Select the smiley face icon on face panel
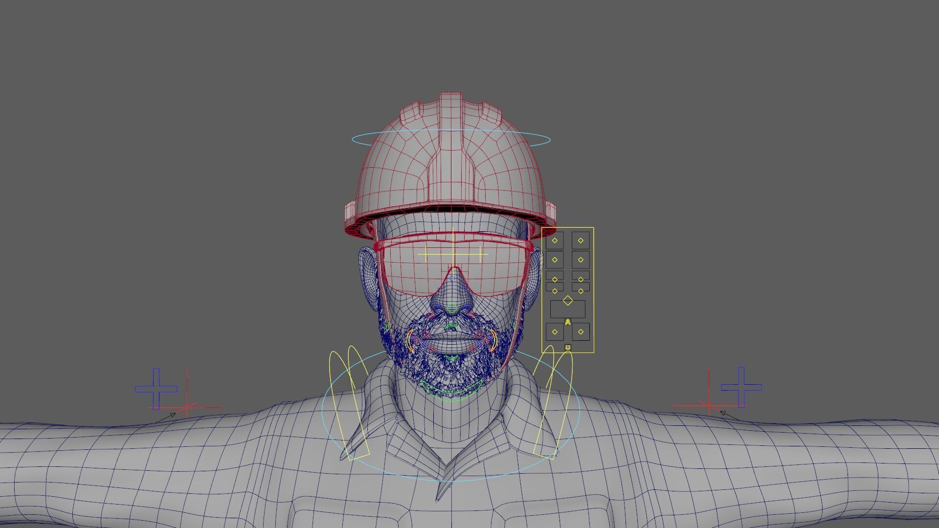The image size is (939, 528). pyautogui.click(x=567, y=347)
